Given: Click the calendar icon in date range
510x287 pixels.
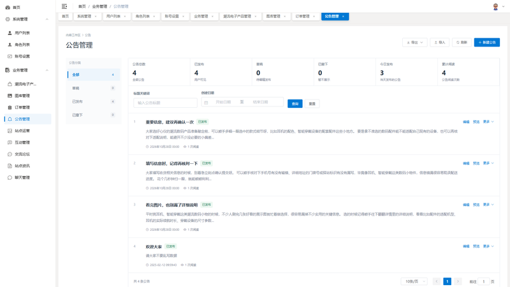Looking at the screenshot, I should 206,103.
